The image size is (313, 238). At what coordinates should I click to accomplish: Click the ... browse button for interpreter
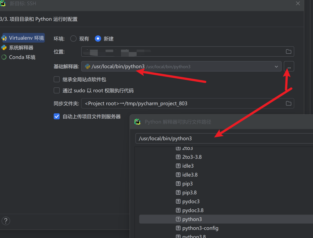289,66
